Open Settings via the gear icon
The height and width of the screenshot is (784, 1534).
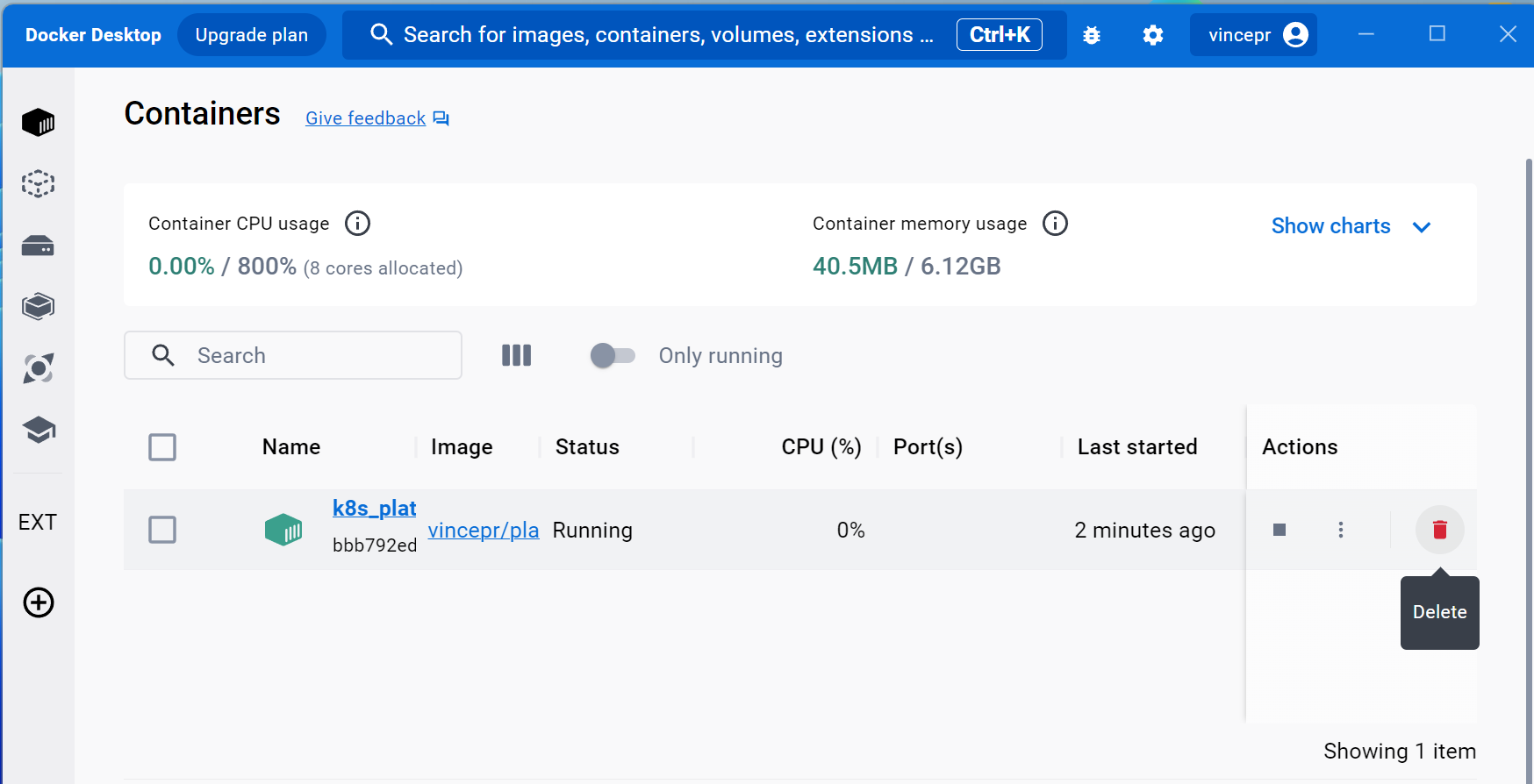1152,35
